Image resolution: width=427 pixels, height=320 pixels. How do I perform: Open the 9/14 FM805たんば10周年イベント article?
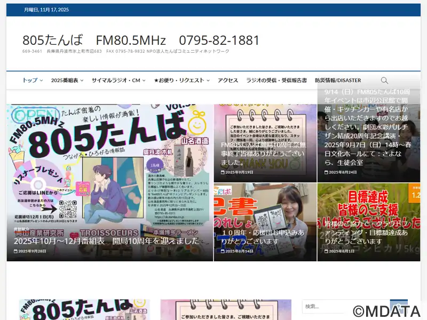click(368, 127)
